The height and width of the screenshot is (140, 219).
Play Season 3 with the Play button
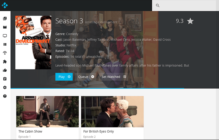pyautogui.click(x=64, y=77)
